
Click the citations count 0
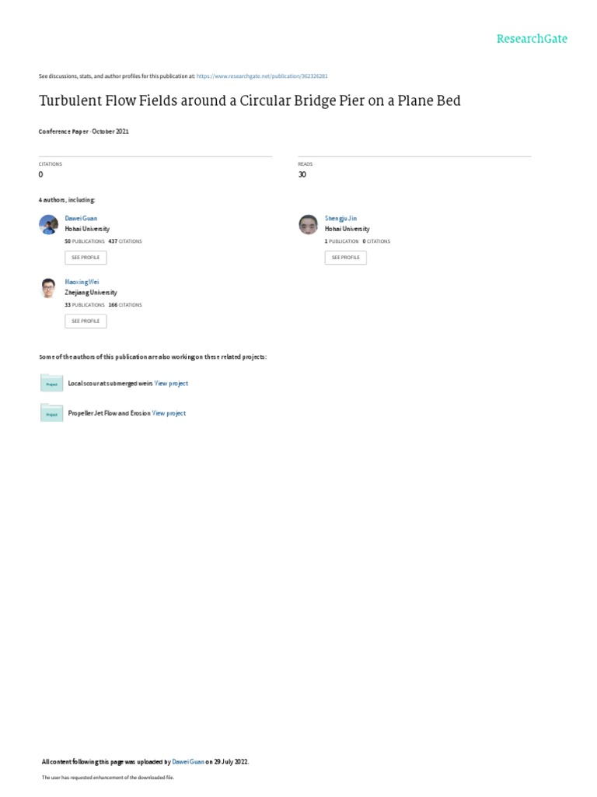tap(40, 174)
